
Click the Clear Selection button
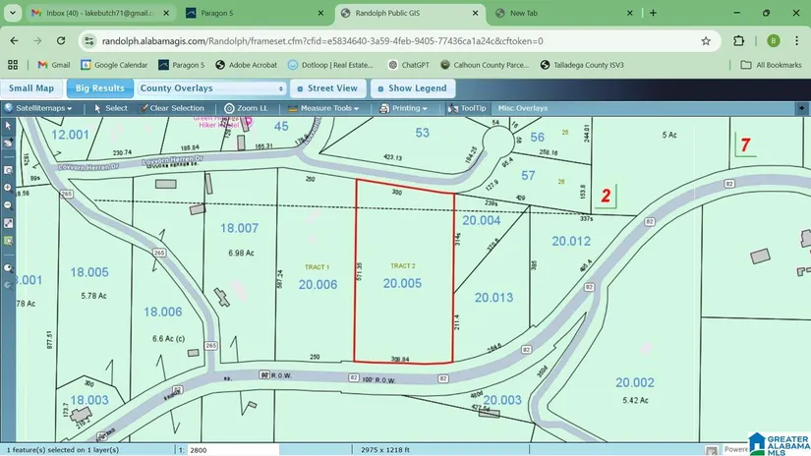pos(171,108)
